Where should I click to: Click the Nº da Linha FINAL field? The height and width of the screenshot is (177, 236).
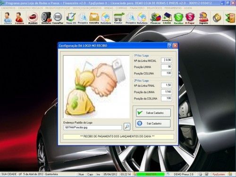(x=167, y=85)
